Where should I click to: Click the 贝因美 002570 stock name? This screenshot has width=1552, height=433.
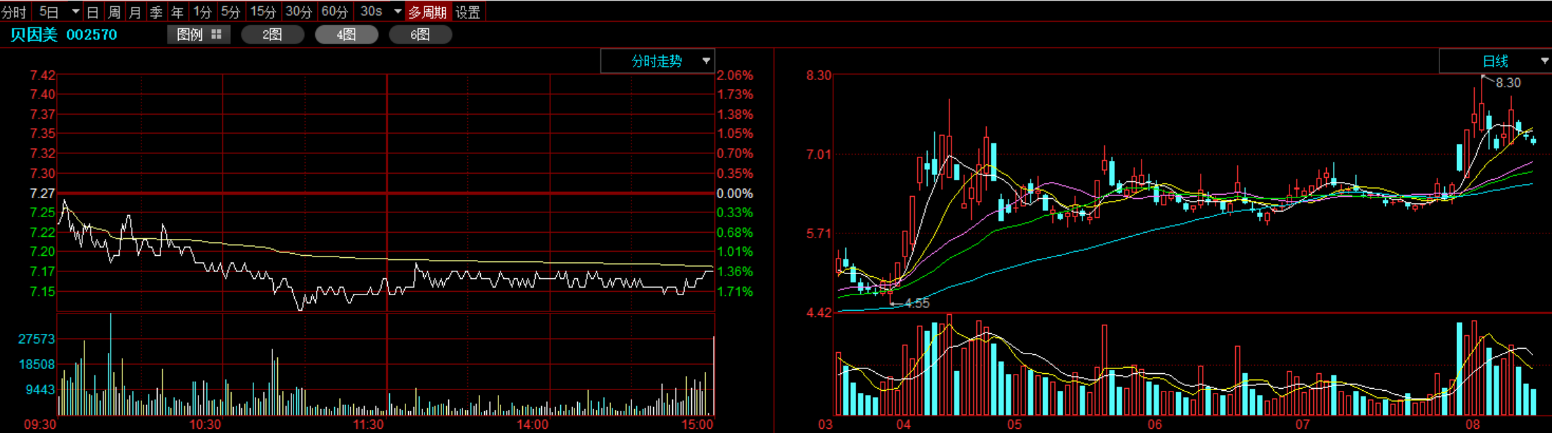tap(63, 34)
